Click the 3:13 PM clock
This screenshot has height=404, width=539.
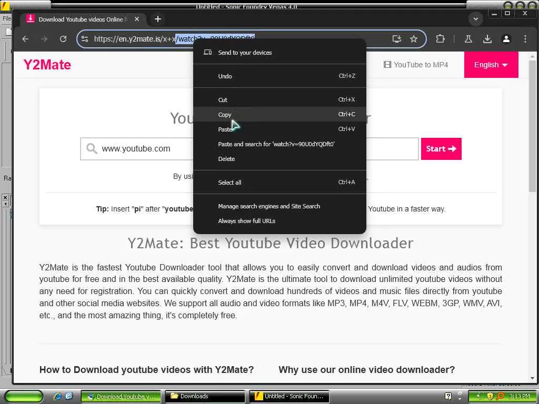point(519,396)
